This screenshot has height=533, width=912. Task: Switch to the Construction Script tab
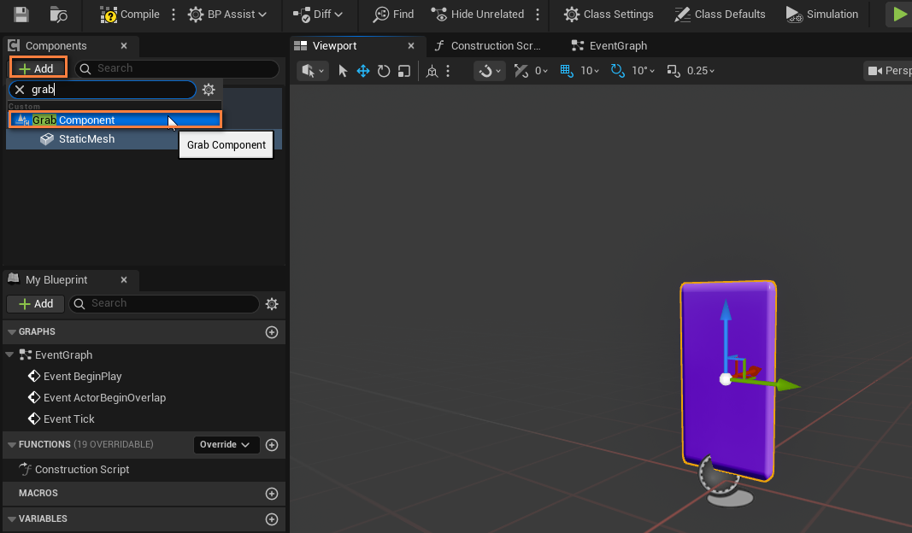click(x=487, y=45)
